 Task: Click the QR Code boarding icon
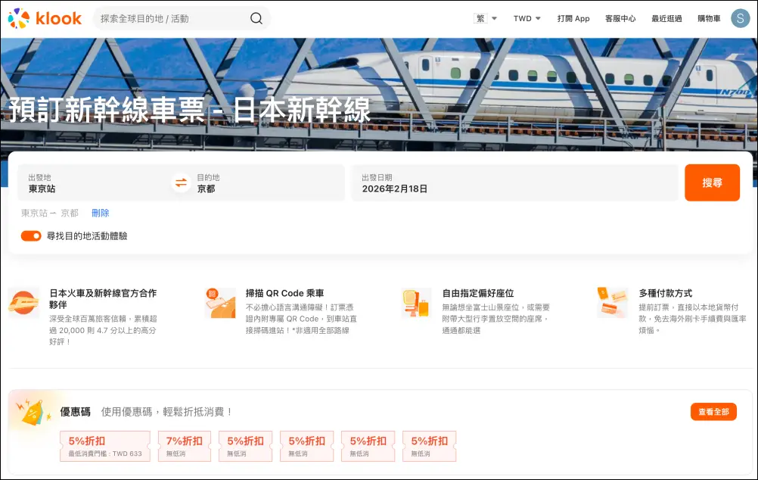pyautogui.click(x=220, y=303)
